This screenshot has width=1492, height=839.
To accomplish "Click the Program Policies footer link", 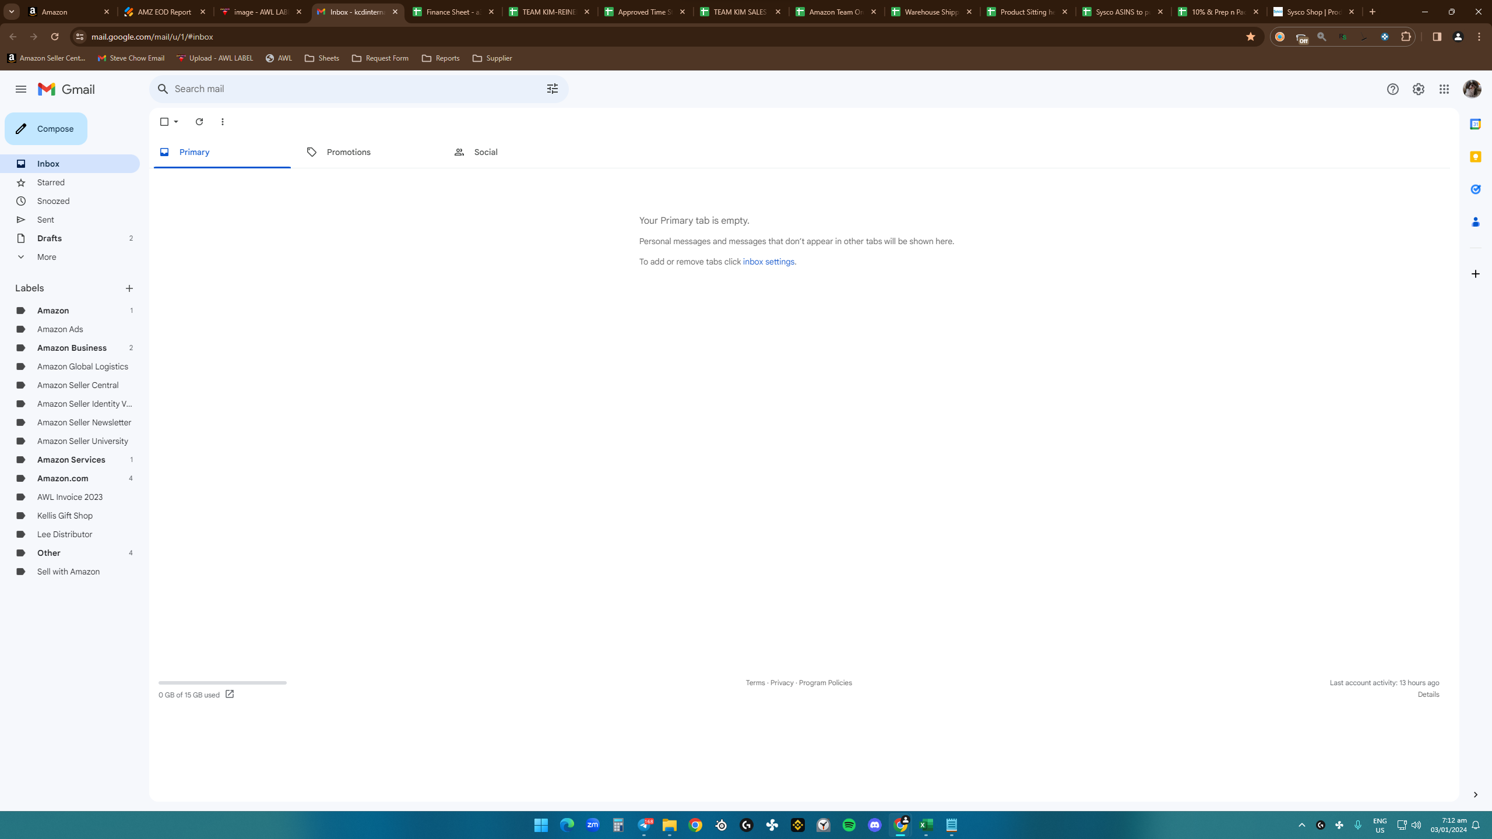I will 825,683.
